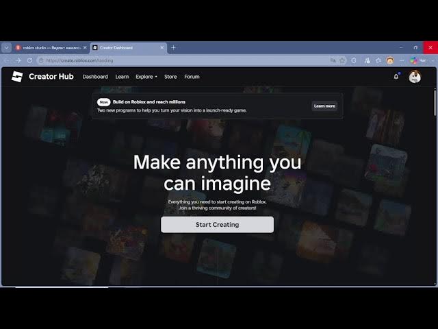Open the user avatar menu in Creator Hub
The image size is (438, 329).
coord(415,77)
